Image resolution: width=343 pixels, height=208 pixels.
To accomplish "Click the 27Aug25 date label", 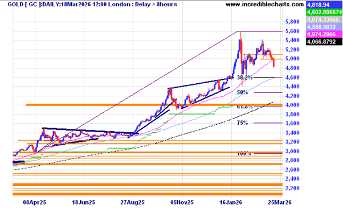I will pos(133,202).
